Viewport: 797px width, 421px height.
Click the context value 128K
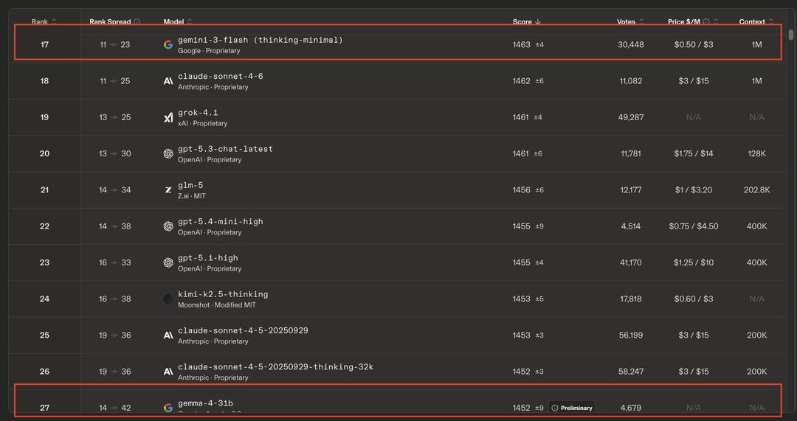(x=757, y=154)
